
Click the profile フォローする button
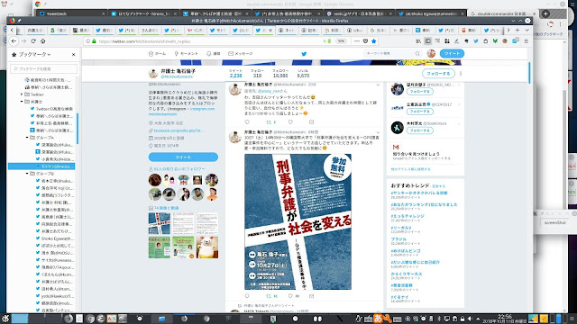pyautogui.click(x=438, y=74)
